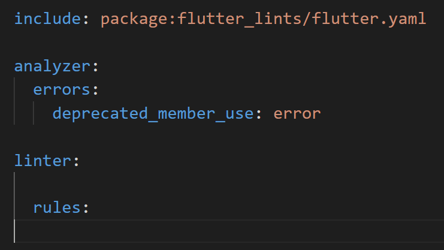Click the empty line between linter and rules
The image size is (444, 250).
pos(229,184)
